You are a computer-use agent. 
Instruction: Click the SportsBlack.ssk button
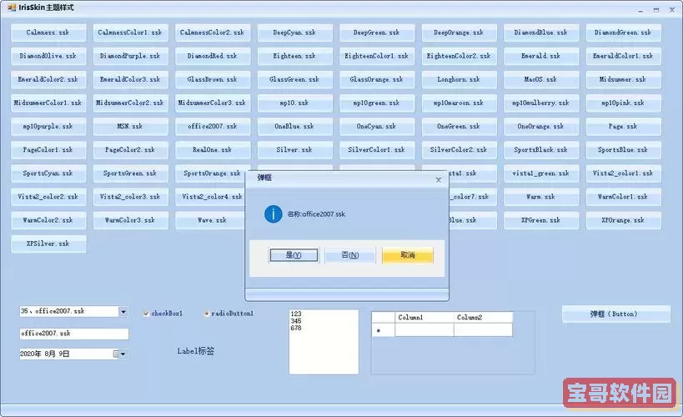pyautogui.click(x=541, y=150)
